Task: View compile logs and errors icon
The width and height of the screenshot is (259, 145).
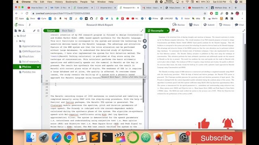Action: 173,31
